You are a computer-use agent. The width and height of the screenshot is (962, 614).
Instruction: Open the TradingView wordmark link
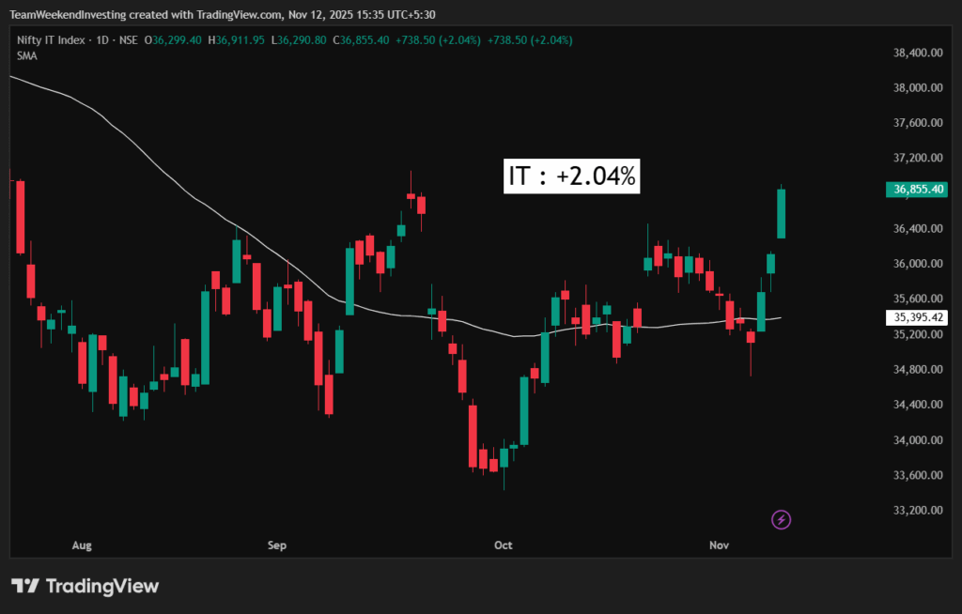point(102,587)
